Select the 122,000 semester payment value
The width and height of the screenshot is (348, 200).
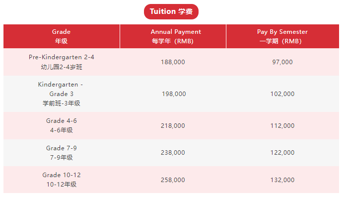282,153
